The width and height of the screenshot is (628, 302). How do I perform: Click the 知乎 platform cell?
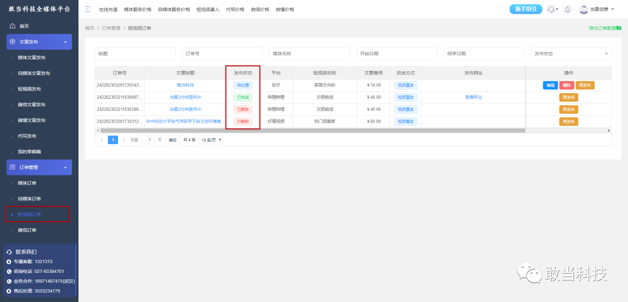tap(276, 85)
